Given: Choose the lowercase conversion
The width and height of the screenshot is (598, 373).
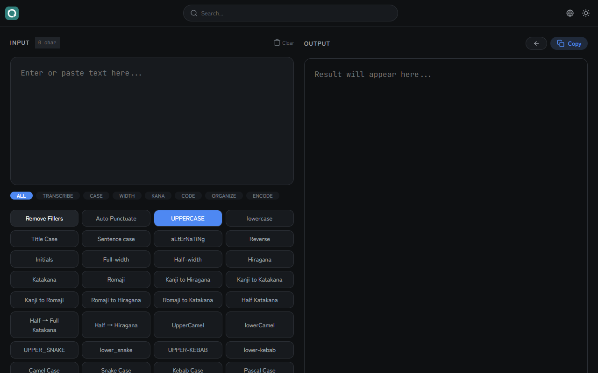Looking at the screenshot, I should tap(260, 218).
